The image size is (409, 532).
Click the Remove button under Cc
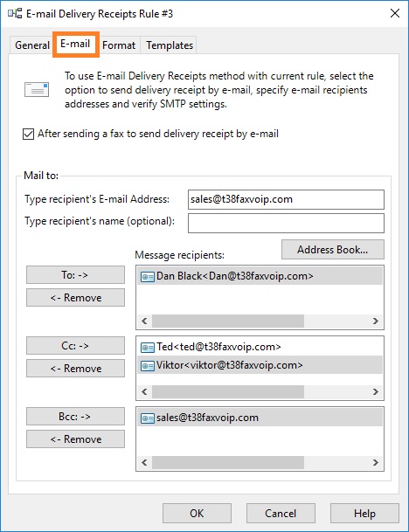pyautogui.click(x=75, y=369)
